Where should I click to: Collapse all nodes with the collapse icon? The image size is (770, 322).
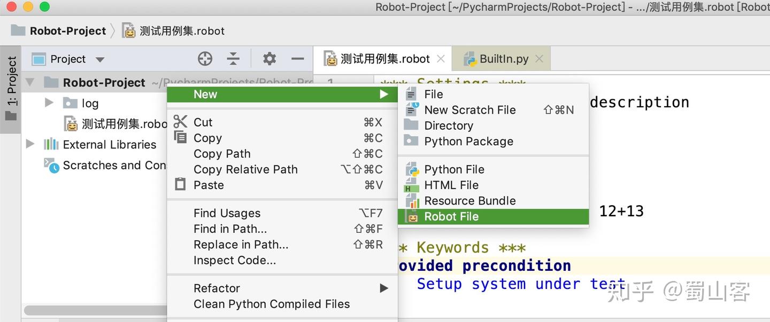[x=233, y=59]
